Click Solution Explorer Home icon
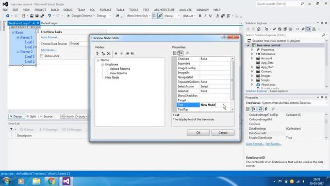Image resolution: width=330 pixels, height=186 pixels. pyautogui.click(x=259, y=29)
